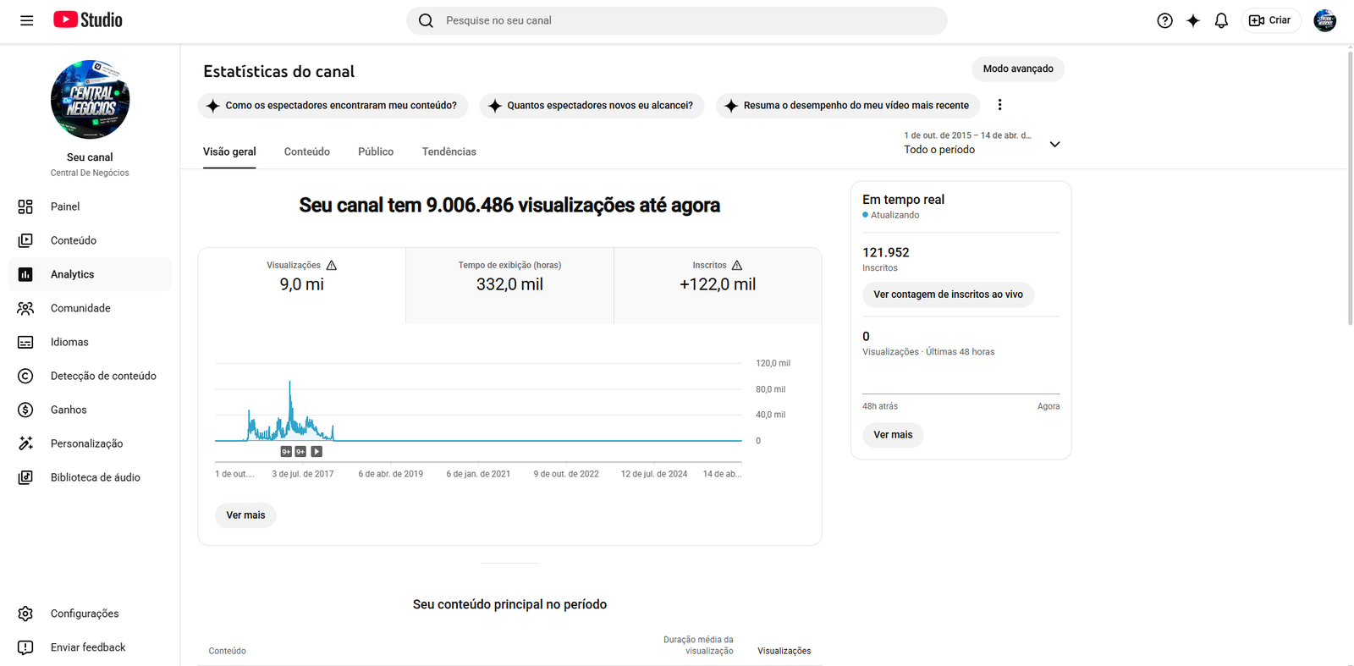Click the YouTube Studio logo

[x=88, y=20]
